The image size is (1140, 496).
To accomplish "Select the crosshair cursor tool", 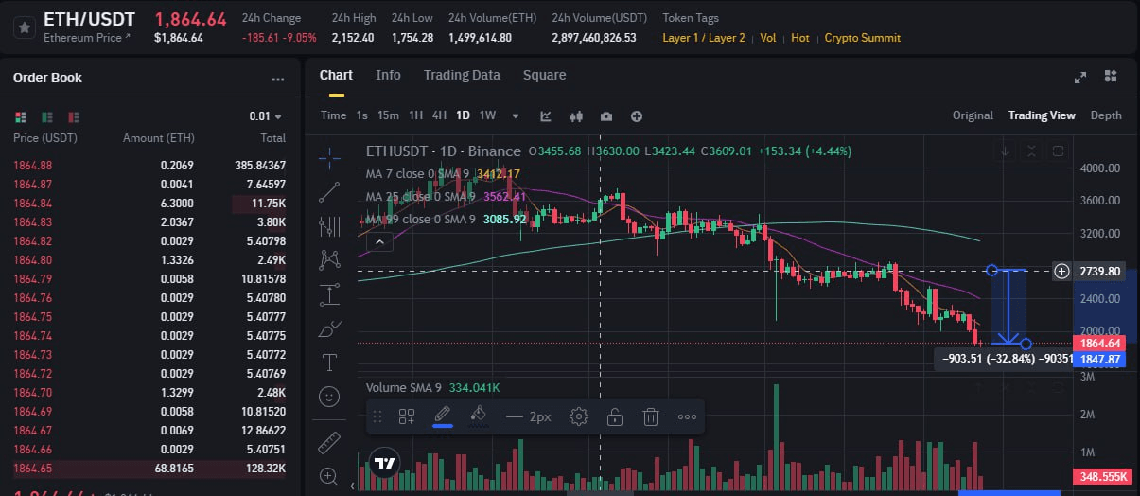I will [x=329, y=156].
